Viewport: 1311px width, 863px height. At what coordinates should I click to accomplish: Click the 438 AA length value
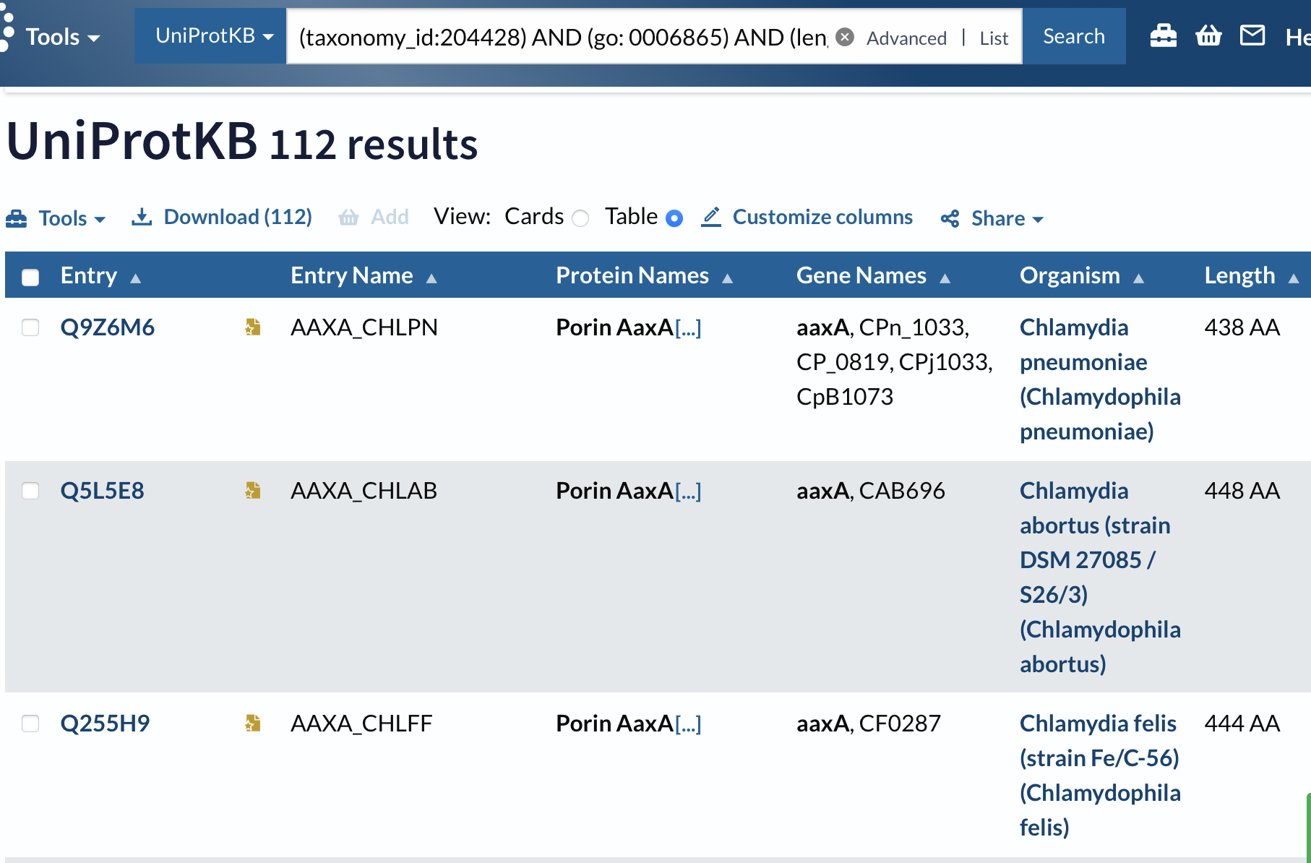1242,327
